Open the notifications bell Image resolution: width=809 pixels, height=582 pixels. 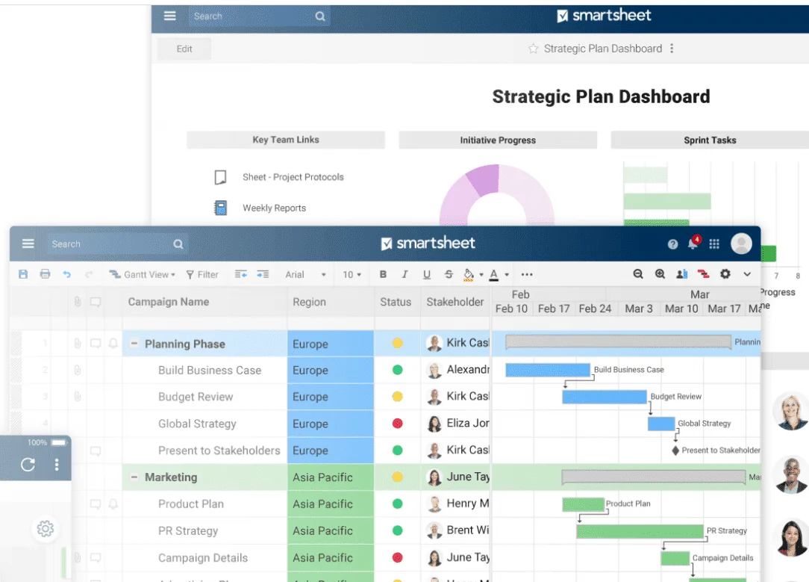[x=693, y=243]
